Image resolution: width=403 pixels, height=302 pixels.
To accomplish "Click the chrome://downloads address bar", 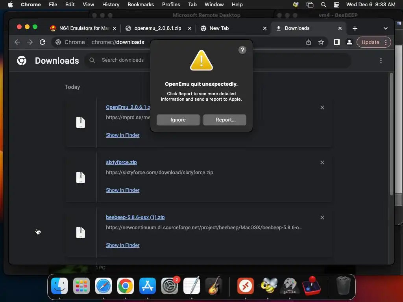I will 118,42.
